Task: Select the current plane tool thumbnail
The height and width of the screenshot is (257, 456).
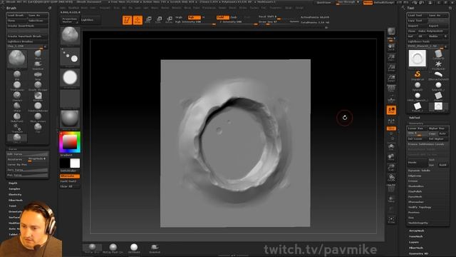Action: tap(418, 58)
